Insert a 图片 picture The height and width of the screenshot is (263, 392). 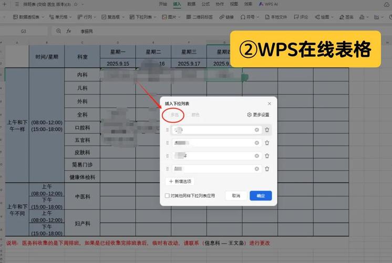point(169,17)
